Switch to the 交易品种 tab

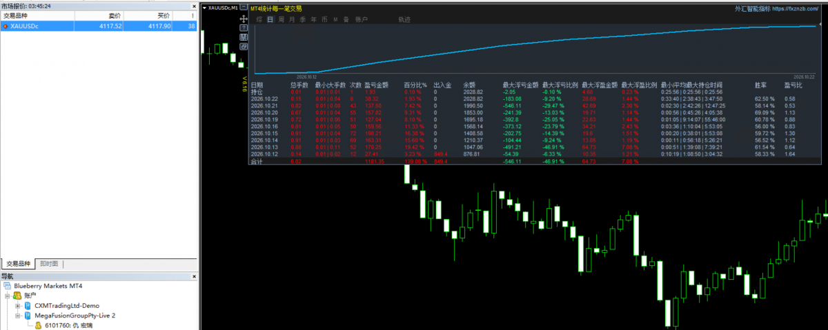[x=19, y=263]
